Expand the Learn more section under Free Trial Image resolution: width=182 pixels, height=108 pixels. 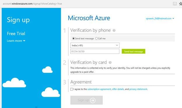[16, 41]
